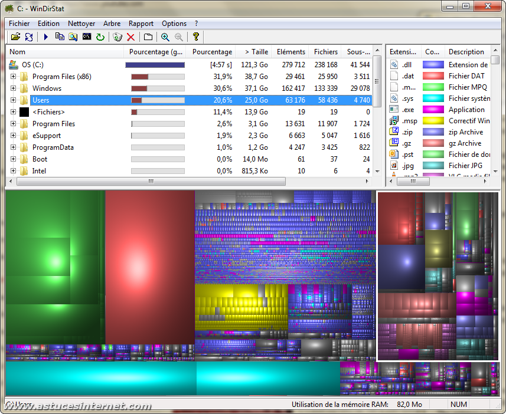Viewport: 506px width, 414px height.
Task: Select the eSupport folder row name
Action: pyautogui.click(x=47, y=136)
